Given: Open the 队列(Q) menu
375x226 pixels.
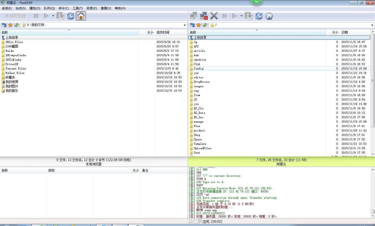Looking at the screenshot, I should coord(49,8).
